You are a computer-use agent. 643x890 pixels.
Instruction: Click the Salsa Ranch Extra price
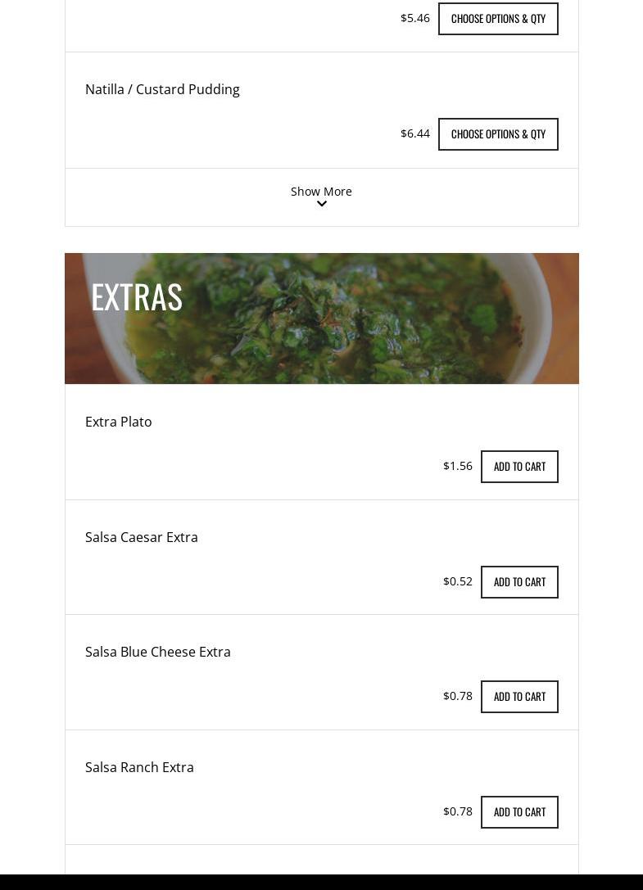pos(457,811)
